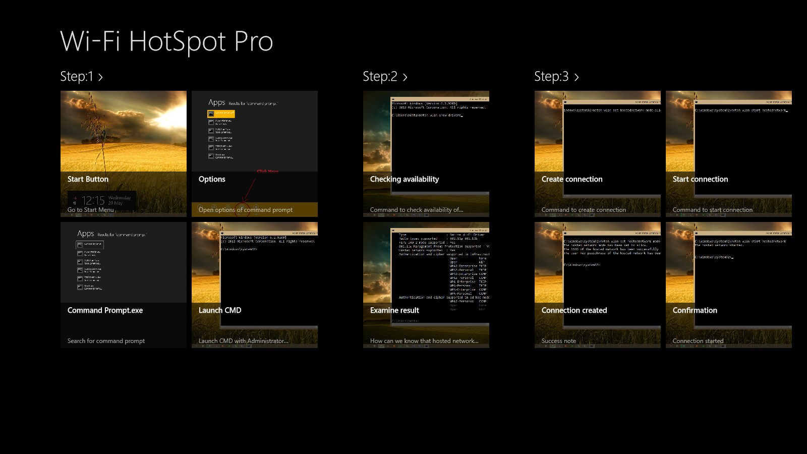Expand Step:2 using its chevron arrow
The height and width of the screenshot is (454, 807).
pyautogui.click(x=405, y=77)
